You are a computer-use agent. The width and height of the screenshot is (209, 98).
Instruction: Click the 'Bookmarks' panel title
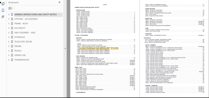click(13, 2)
